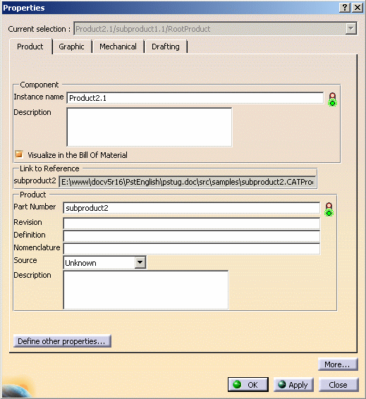Click the More... button
Viewport: 366px width, 399px height.
tap(338, 364)
